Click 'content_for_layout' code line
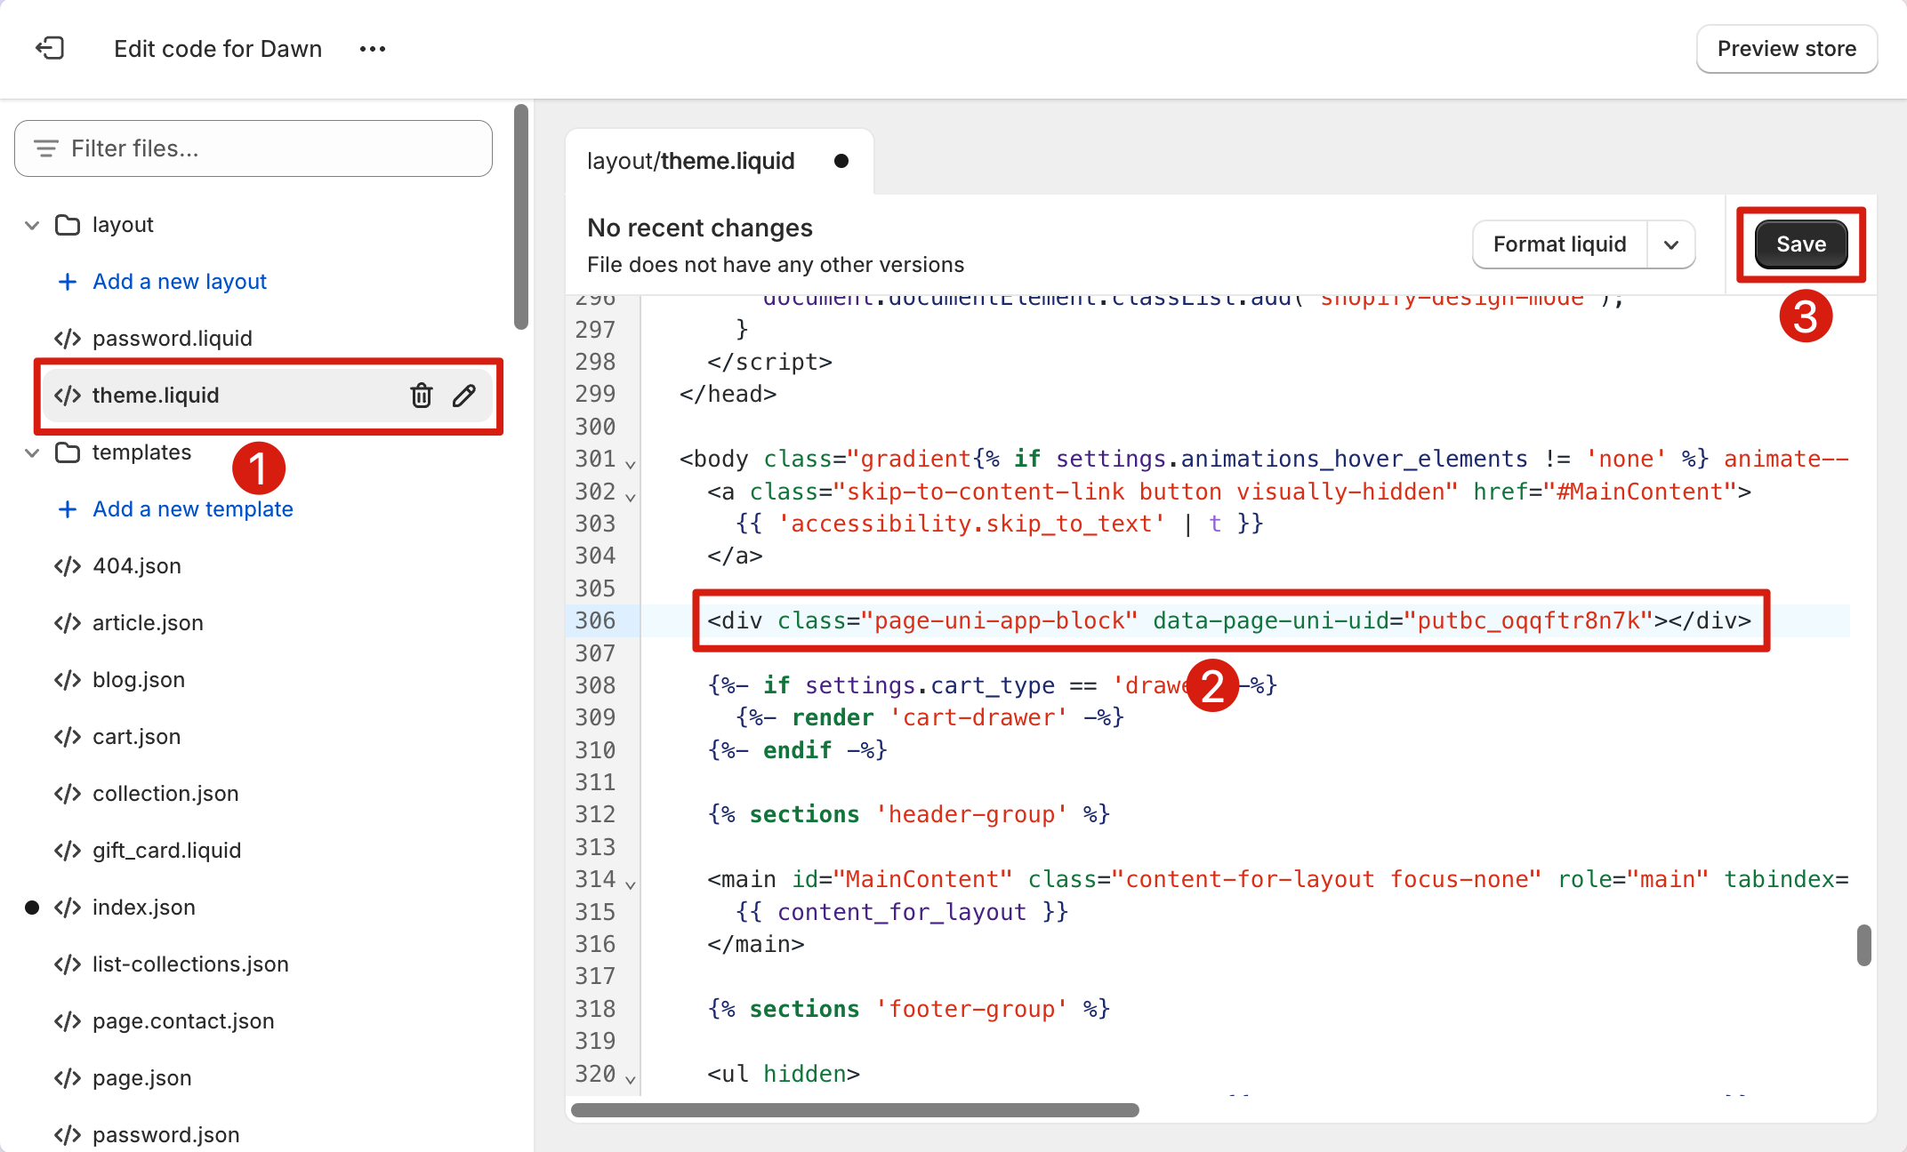This screenshot has height=1152, width=1907. (902, 912)
